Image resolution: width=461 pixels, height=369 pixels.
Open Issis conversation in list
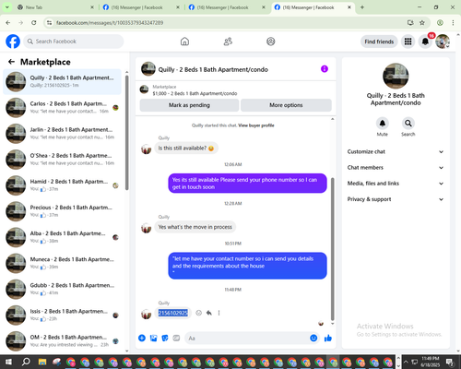coord(62,315)
